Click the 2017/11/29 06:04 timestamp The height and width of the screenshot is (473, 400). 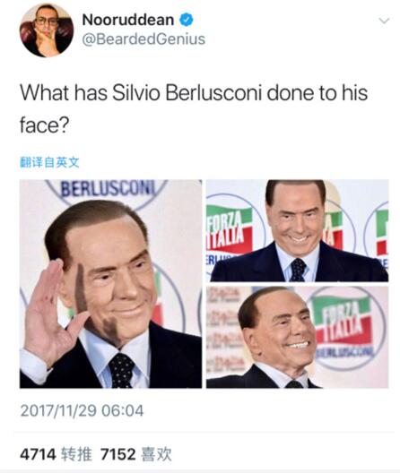[x=82, y=410]
